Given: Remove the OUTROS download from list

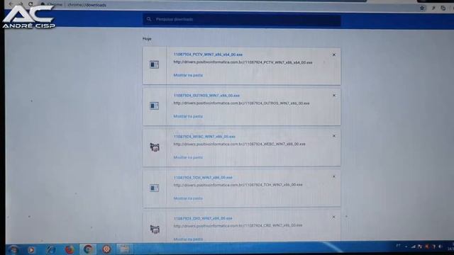Looking at the screenshot, I should point(334,96).
